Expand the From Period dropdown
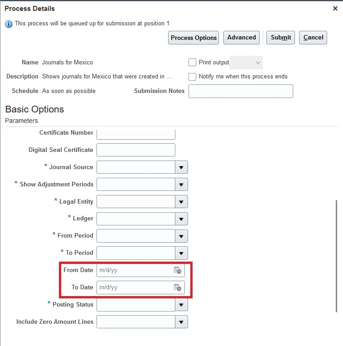The width and height of the screenshot is (343, 346). [181, 236]
